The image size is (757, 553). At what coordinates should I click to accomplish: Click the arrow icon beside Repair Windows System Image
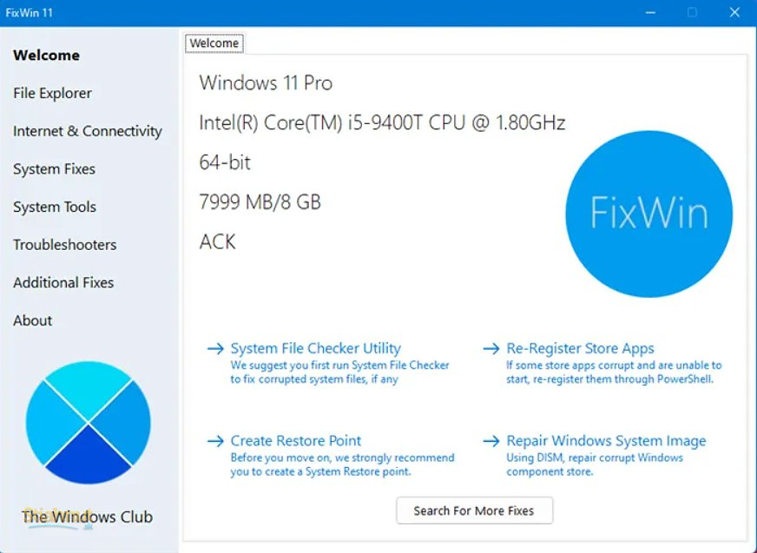coord(490,440)
